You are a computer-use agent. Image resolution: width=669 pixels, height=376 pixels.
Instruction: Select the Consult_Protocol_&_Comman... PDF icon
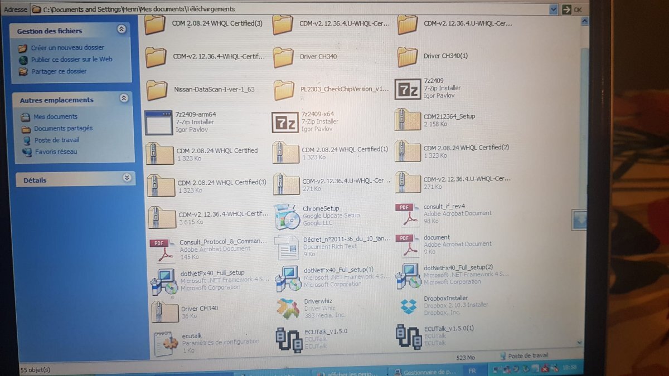point(163,250)
